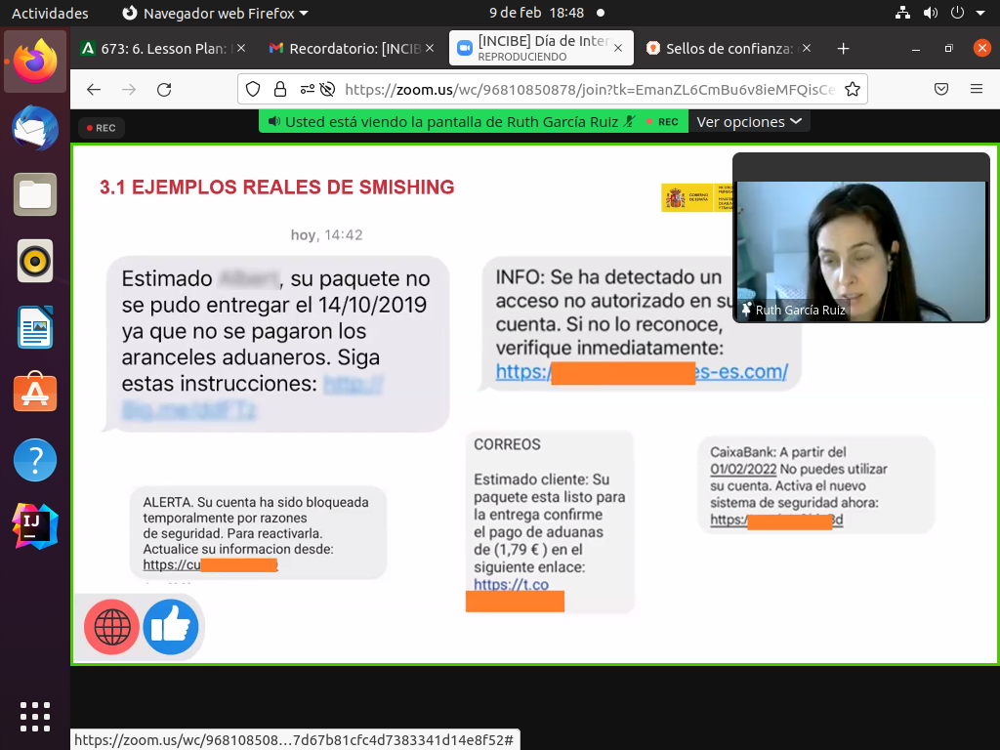1000x750 pixels.
Task: Bookmark this page with the star icon
Action: coord(852,89)
